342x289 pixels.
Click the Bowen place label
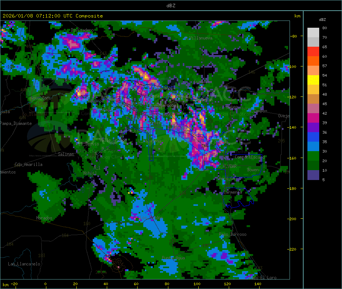(x=253, y=170)
